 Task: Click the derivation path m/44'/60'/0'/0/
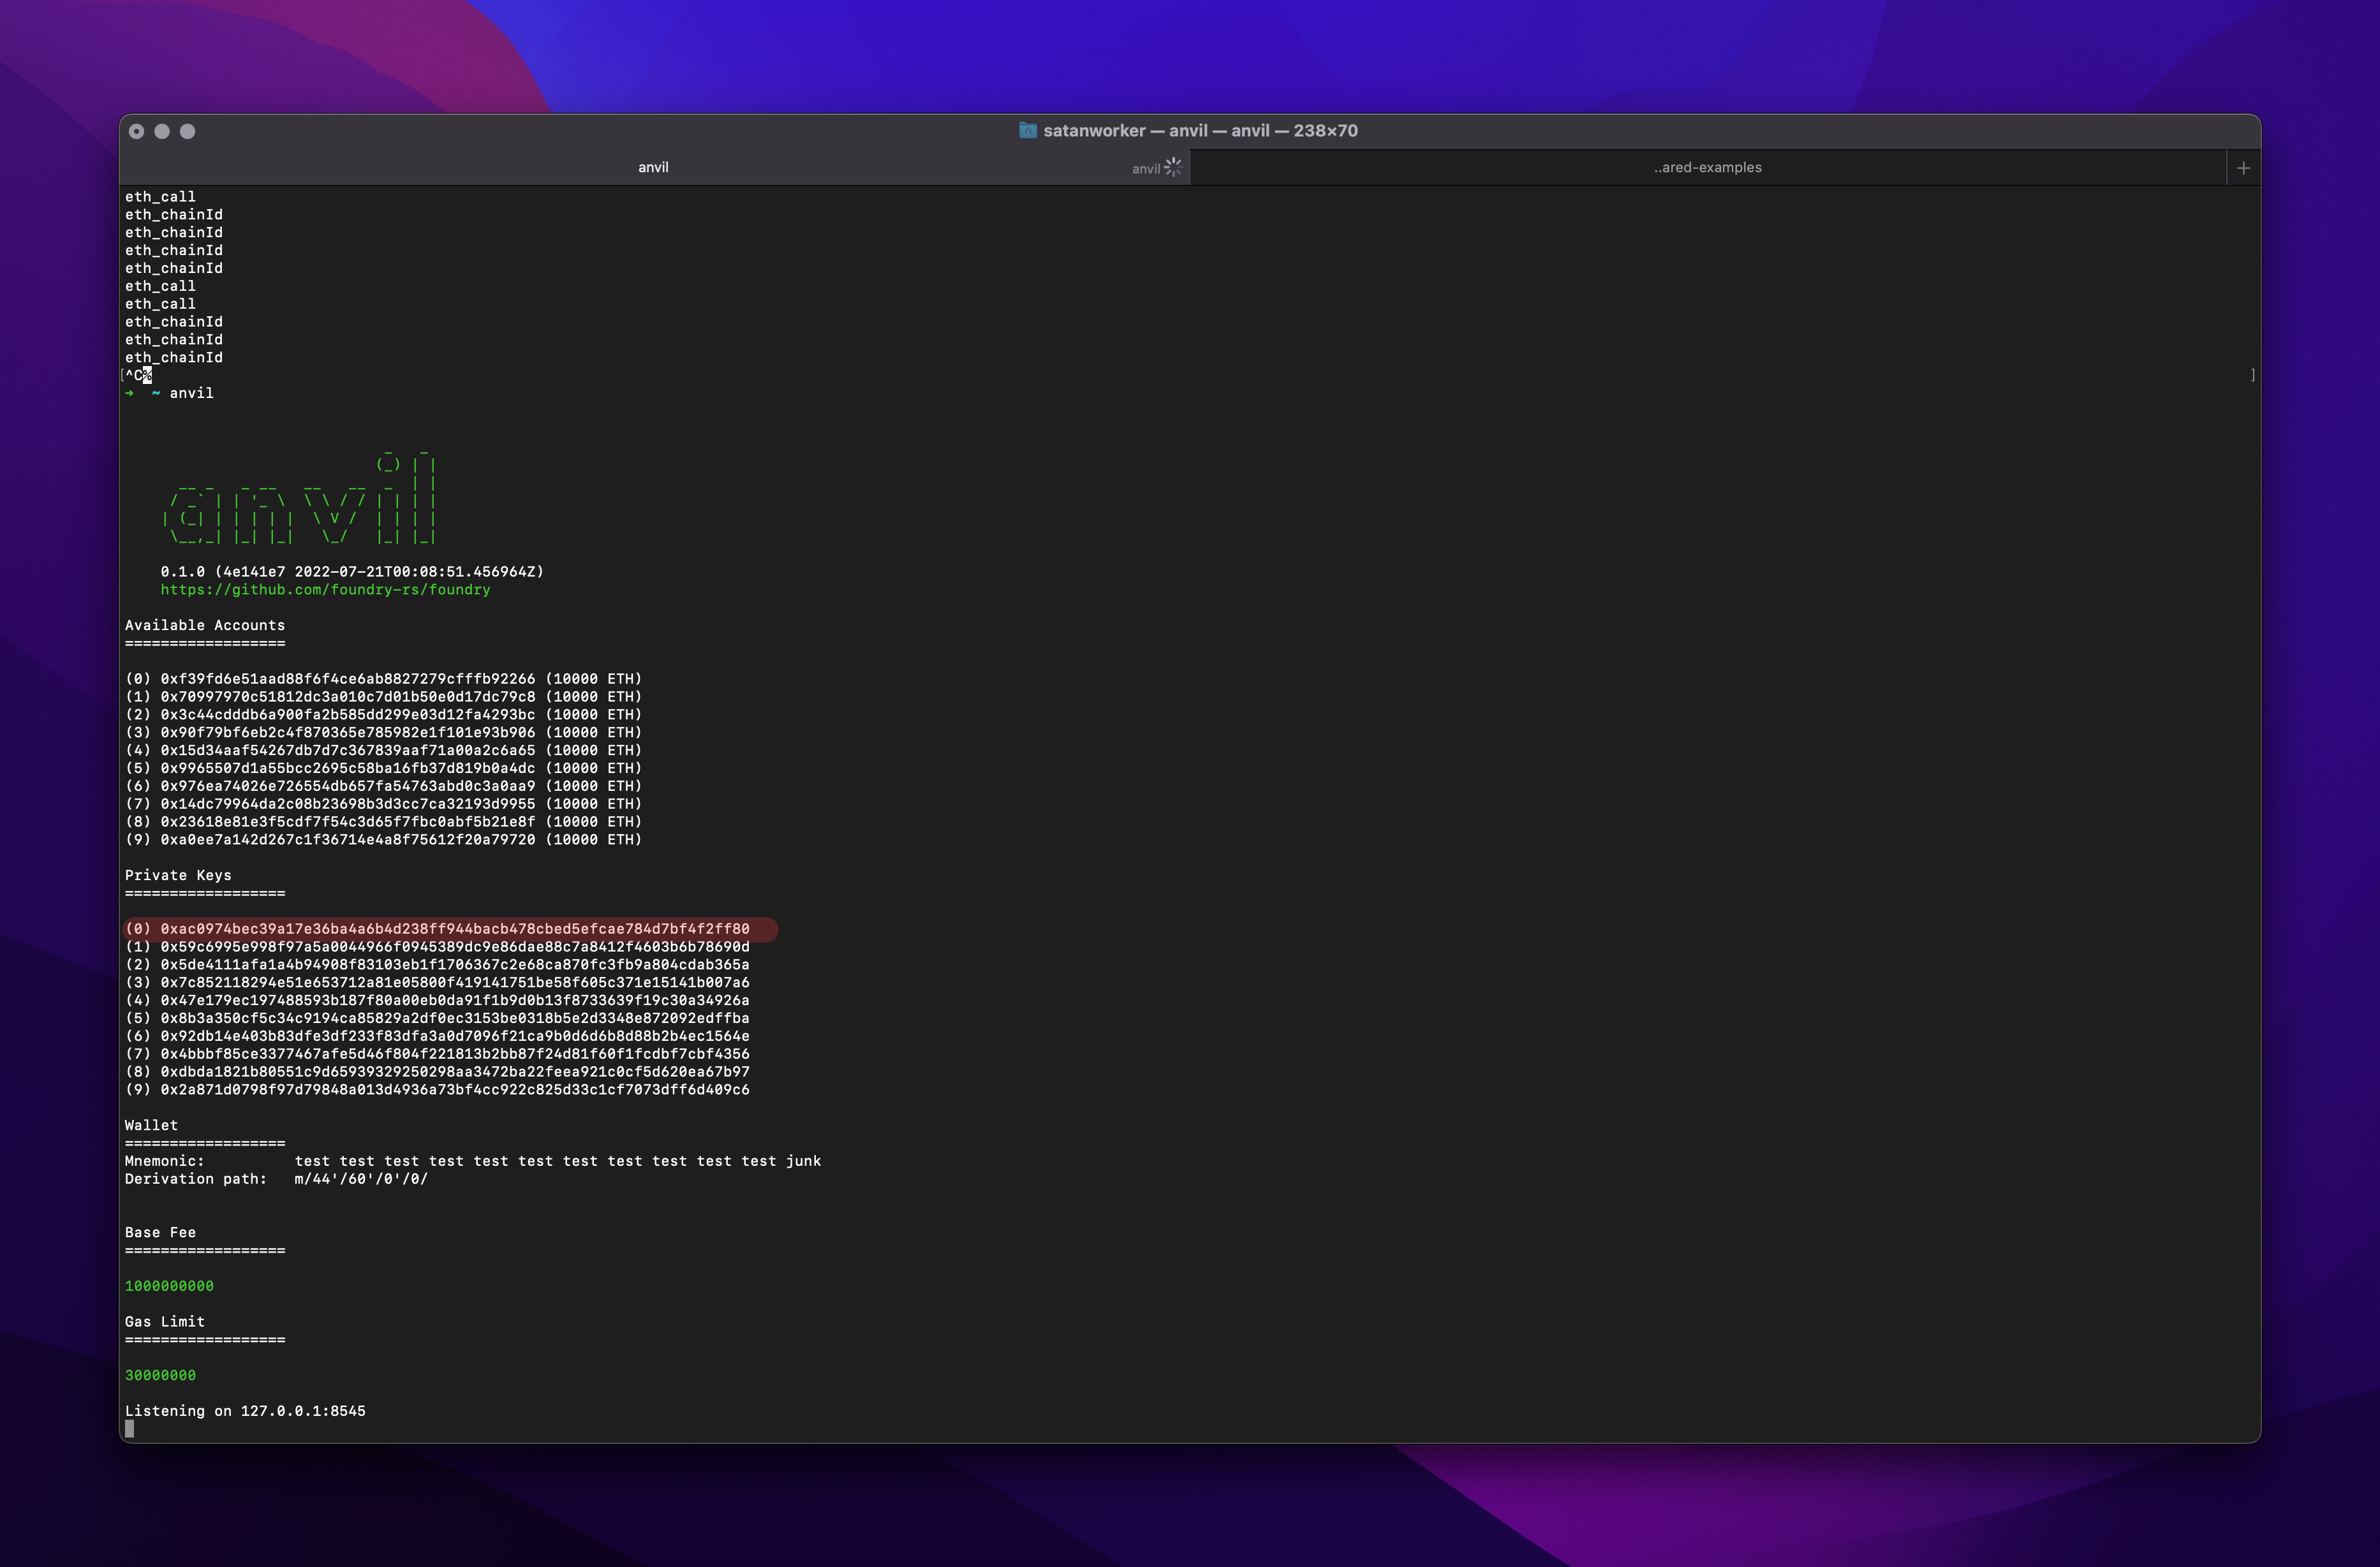coord(360,1179)
